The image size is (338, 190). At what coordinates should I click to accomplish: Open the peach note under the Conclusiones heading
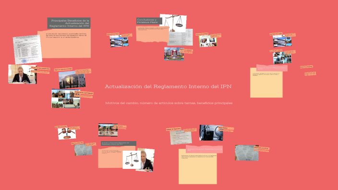coord(152,34)
